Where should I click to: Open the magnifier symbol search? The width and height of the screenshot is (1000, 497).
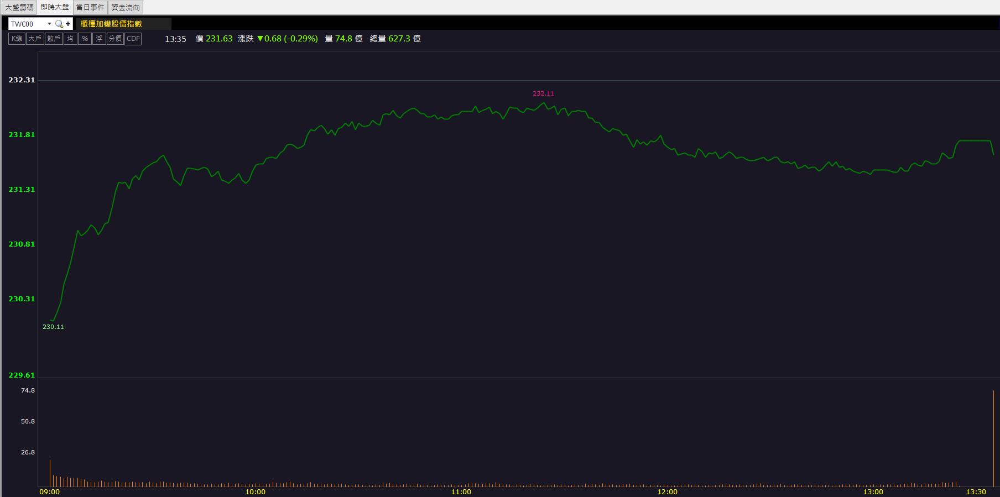pos(59,24)
